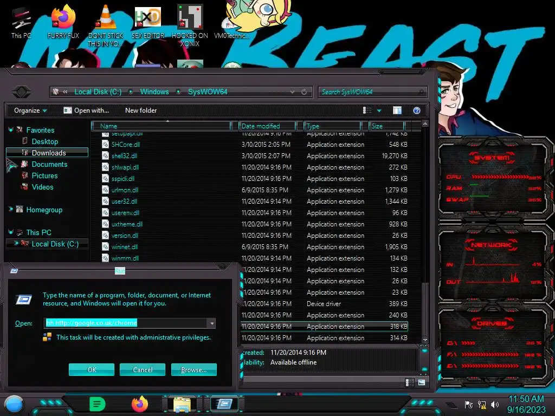This screenshot has height=416, width=555.
Task: Click the volume speaker tray icon
Action: coord(495,404)
